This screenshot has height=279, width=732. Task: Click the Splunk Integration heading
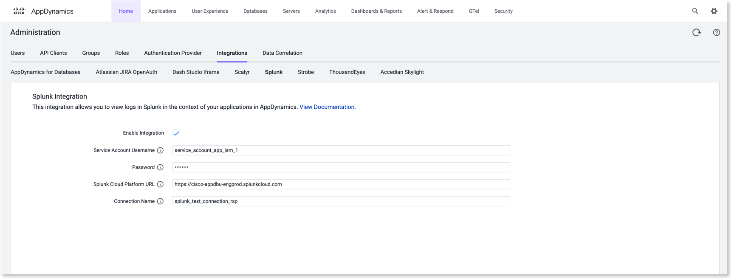59,96
